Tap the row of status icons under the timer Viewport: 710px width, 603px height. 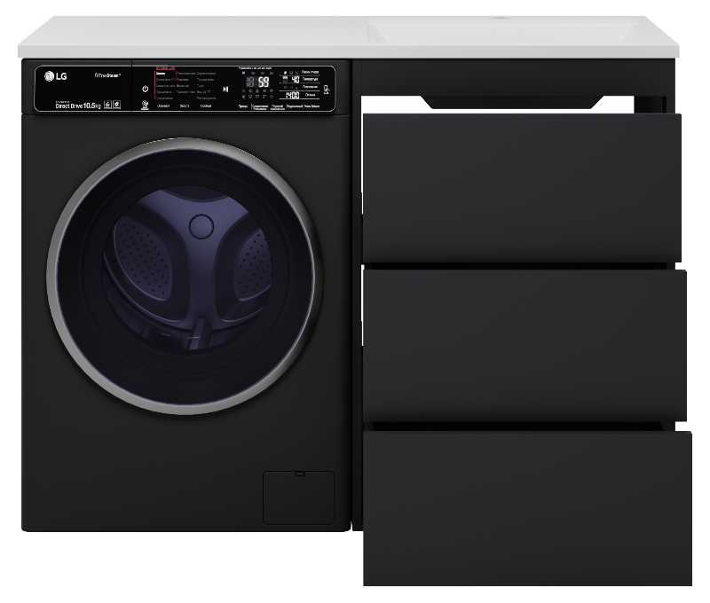click(x=258, y=95)
